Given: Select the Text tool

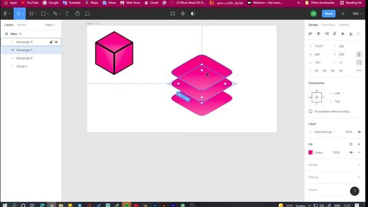Looking at the screenshot, I should [x=67, y=14].
